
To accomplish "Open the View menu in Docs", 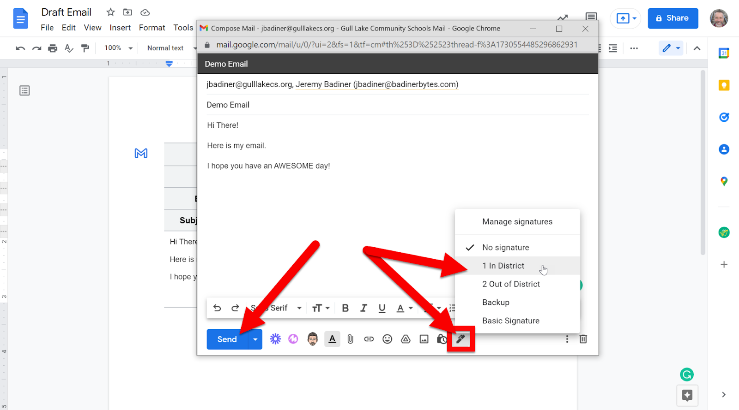I will click(92, 28).
